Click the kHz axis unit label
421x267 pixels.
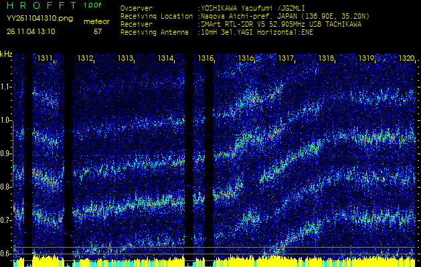(6, 54)
